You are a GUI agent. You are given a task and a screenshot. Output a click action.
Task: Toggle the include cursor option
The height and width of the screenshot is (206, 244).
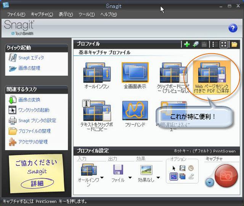pyautogui.click(x=174, y=168)
